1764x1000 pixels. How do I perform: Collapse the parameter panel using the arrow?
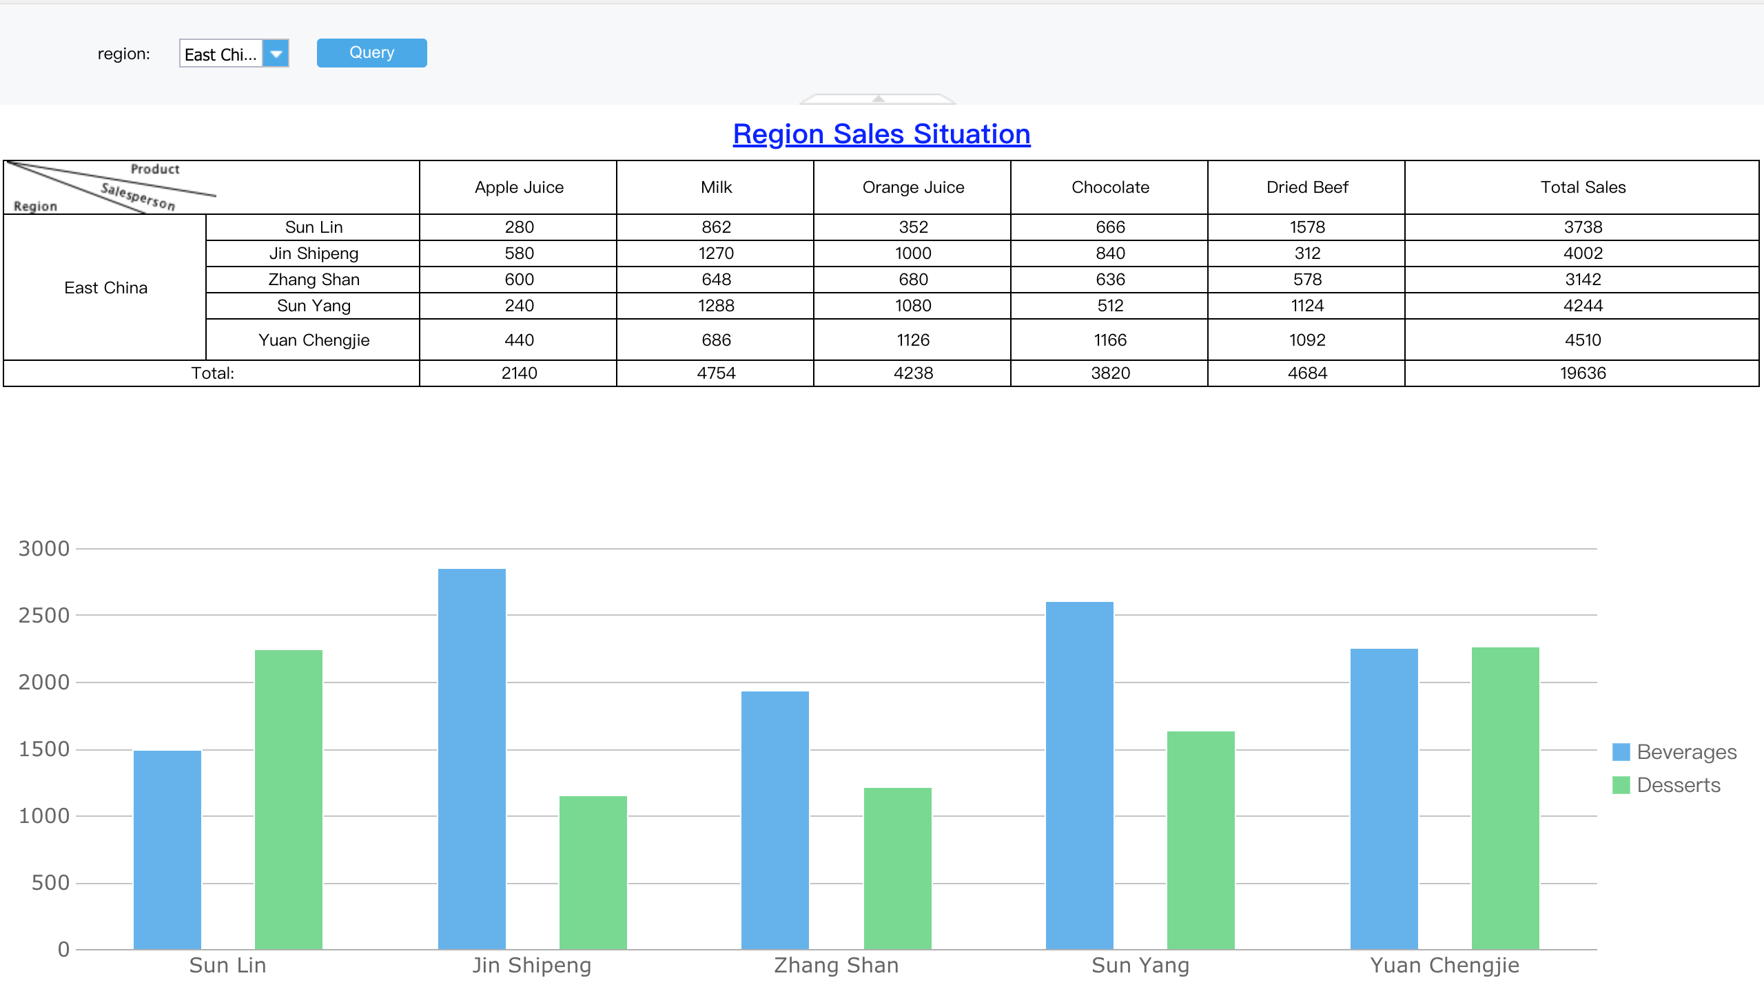click(878, 98)
